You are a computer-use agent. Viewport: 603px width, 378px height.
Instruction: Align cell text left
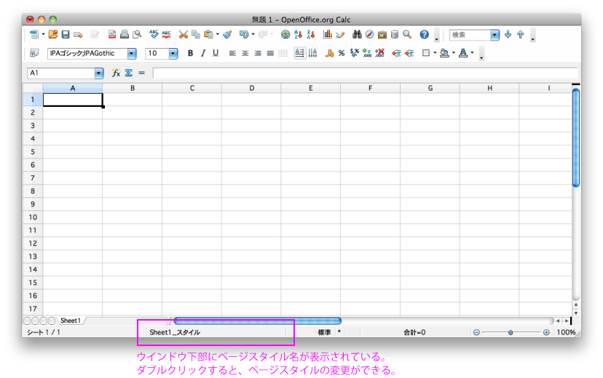coord(232,53)
